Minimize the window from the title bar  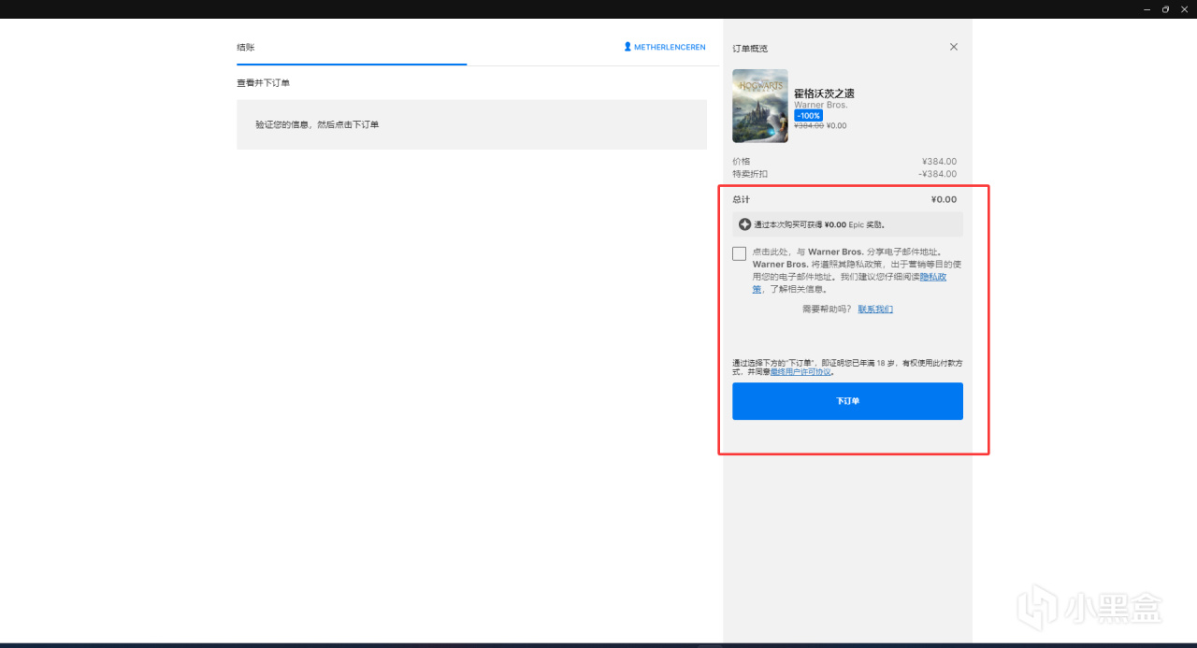(x=1147, y=9)
